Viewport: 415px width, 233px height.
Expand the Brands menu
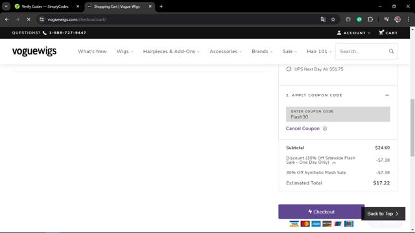coord(262,52)
